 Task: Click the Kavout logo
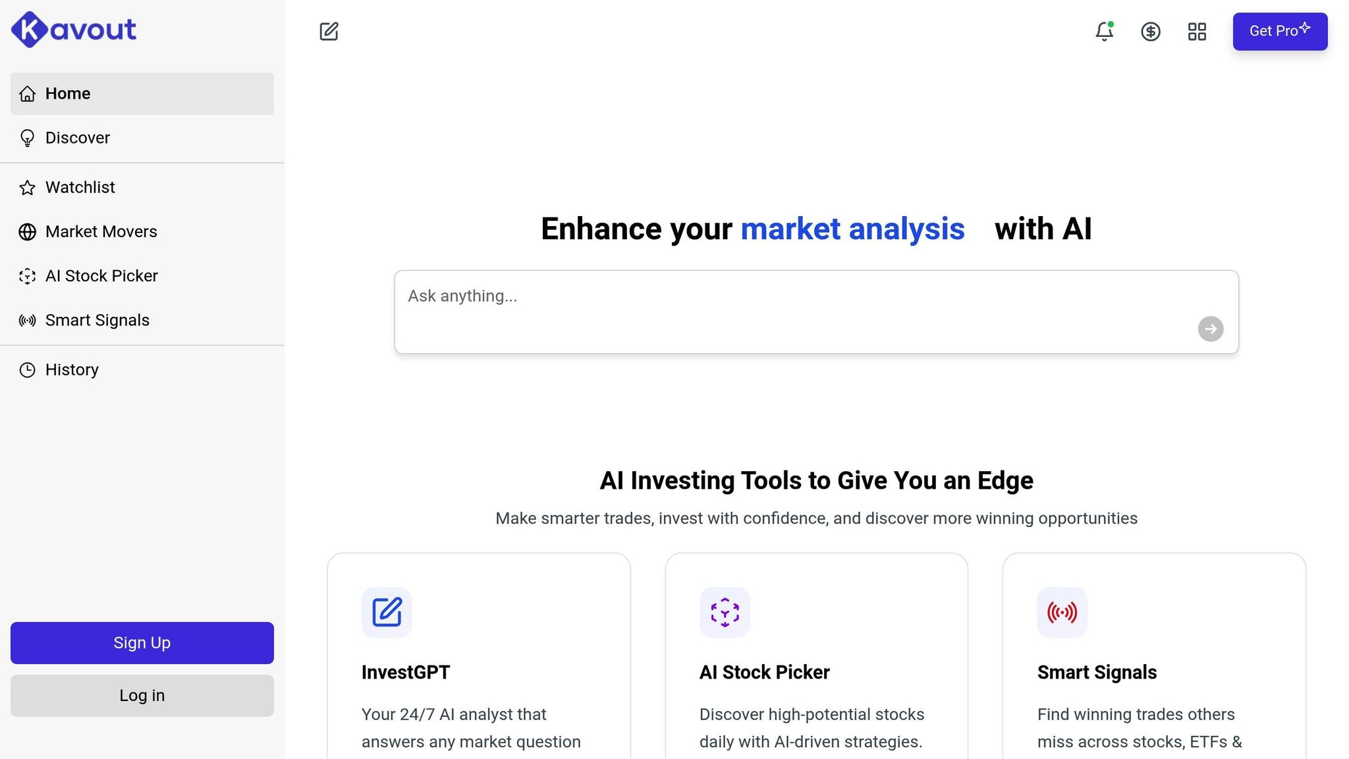(74, 30)
